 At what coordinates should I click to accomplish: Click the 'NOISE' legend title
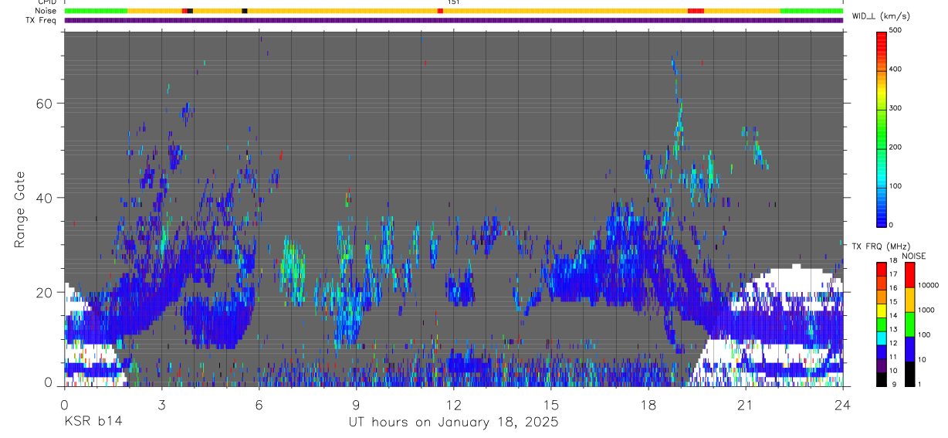pos(913,256)
